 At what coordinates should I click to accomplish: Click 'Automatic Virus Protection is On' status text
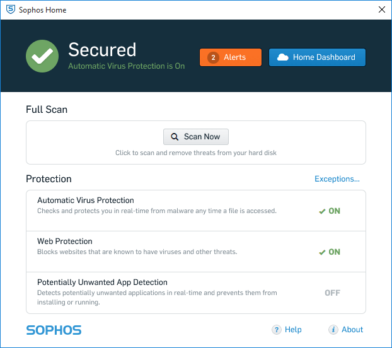tap(127, 66)
